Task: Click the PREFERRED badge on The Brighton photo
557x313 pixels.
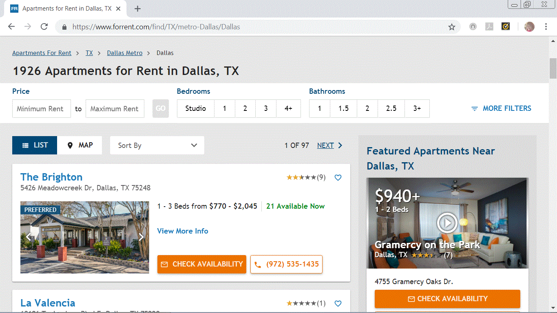Action: pyautogui.click(x=40, y=210)
